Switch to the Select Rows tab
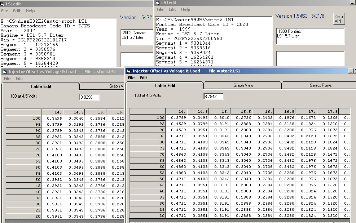 click(x=320, y=85)
